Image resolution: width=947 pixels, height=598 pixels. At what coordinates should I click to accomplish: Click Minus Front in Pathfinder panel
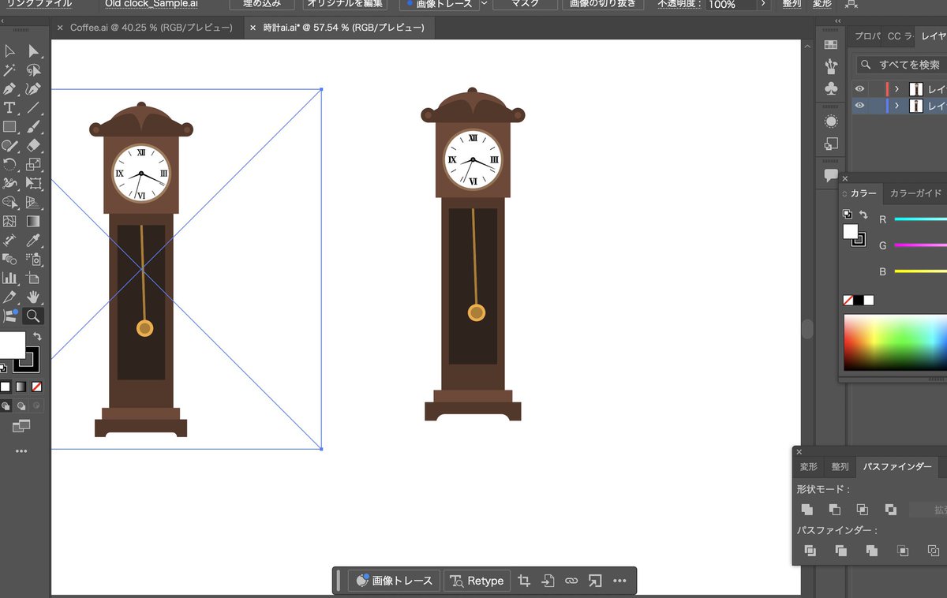(834, 510)
